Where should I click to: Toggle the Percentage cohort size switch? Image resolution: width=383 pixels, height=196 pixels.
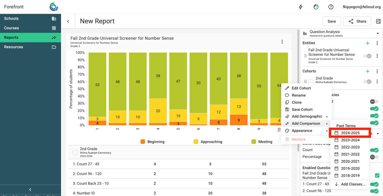coord(374,157)
